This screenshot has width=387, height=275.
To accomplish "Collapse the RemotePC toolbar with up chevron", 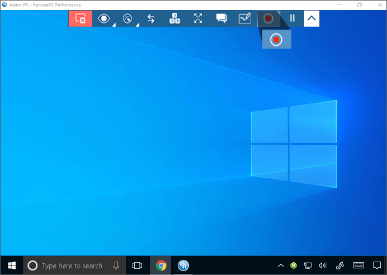I will (x=312, y=18).
